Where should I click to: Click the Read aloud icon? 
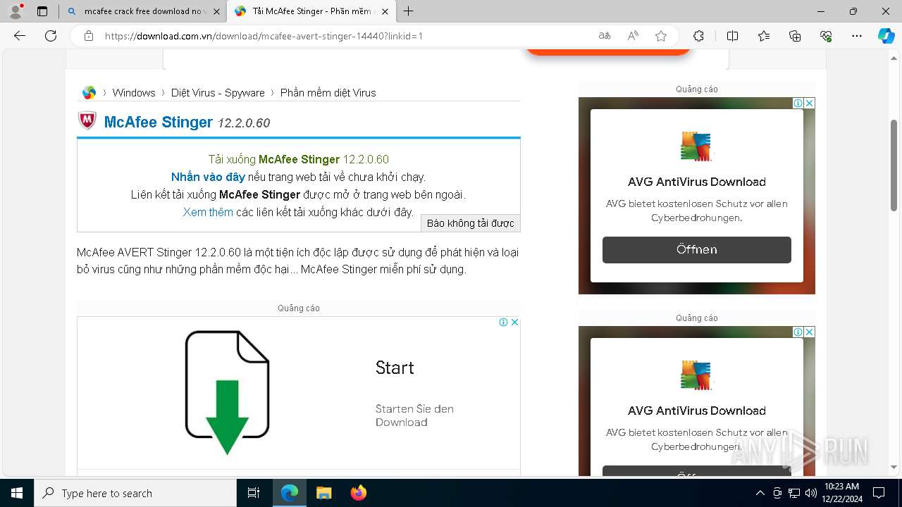[x=633, y=36]
